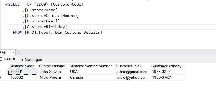Click the micle@yahoo.com email cell

[132, 78]
